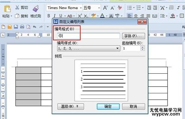Screen dimensions: 185x119
Task: Open the numbering style dropdown in dialog
Action: click(x=89, y=49)
